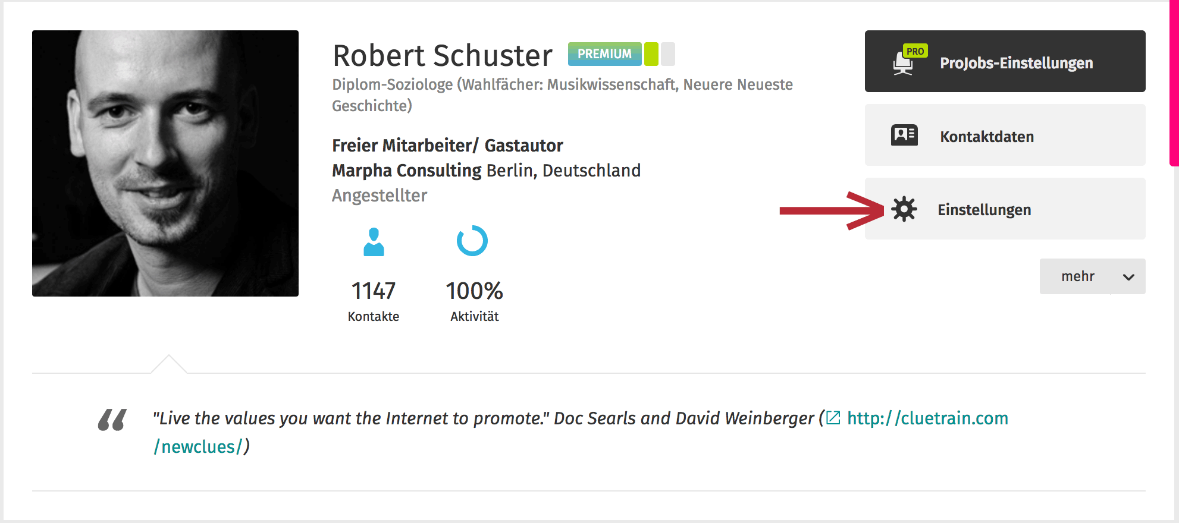Click the chevron arrow on the mehr button
The width and height of the screenshot is (1179, 523).
coord(1128,277)
